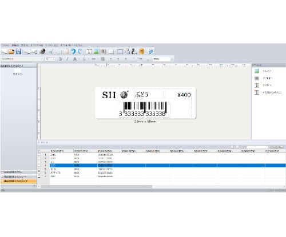Toggle italic formatting with the I icon
Viewport: 286px width, 237px height.
click(x=67, y=59)
